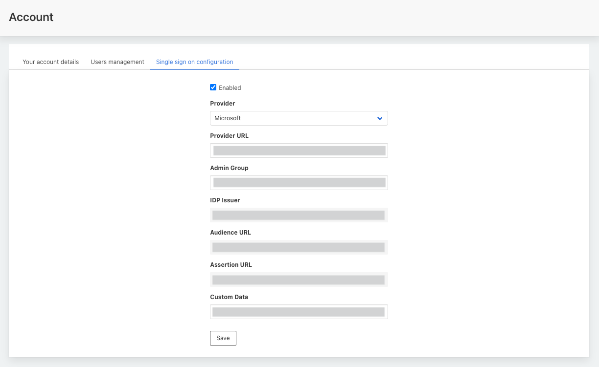Focus the Provider URL input field
The width and height of the screenshot is (599, 367).
pos(299,151)
